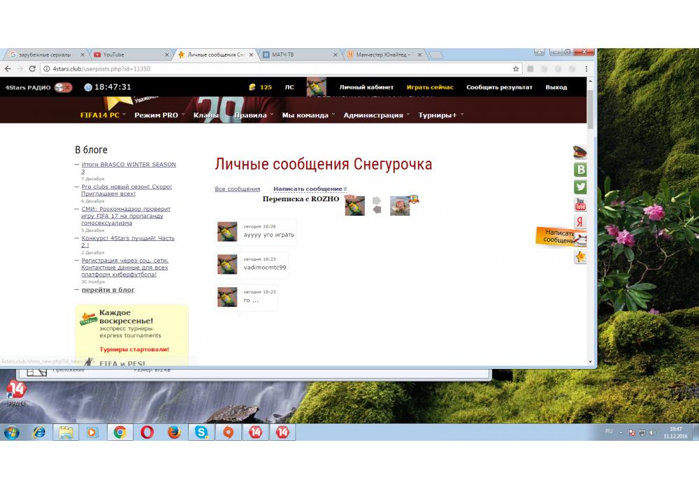Open FIFA14 desktop shortcut
This screenshot has height=489, width=699.
click(17, 393)
